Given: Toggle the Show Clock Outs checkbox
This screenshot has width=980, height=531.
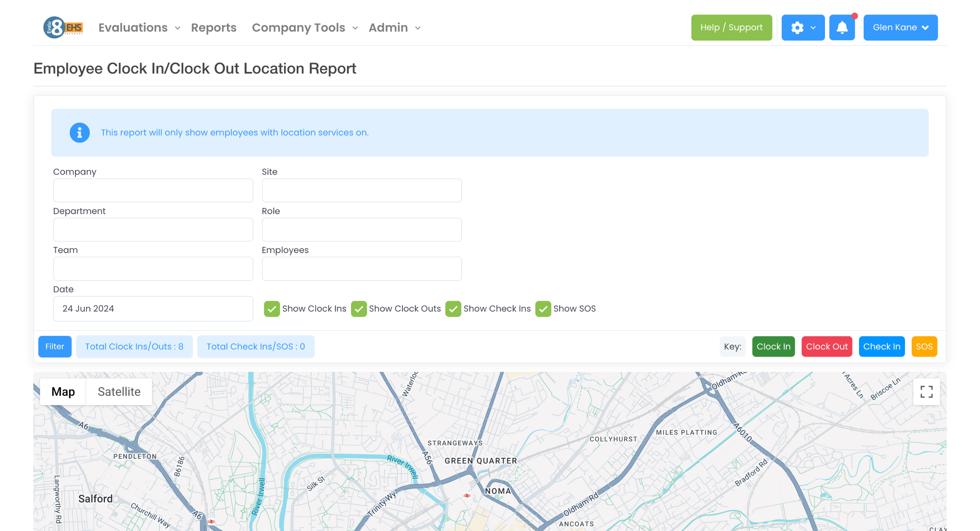Looking at the screenshot, I should (x=359, y=309).
